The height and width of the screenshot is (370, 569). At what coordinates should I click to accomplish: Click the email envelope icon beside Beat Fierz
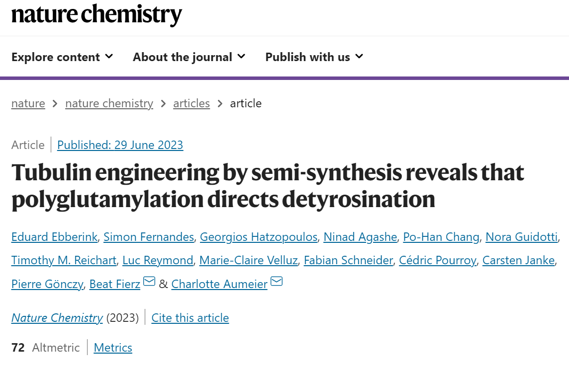point(149,281)
